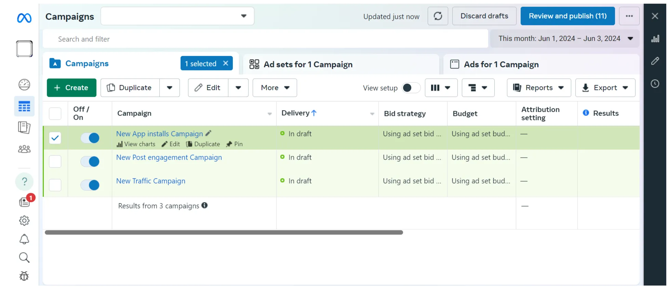The width and height of the screenshot is (671, 287).
Task: Open the settings gear in left sidebar
Action: tap(24, 221)
